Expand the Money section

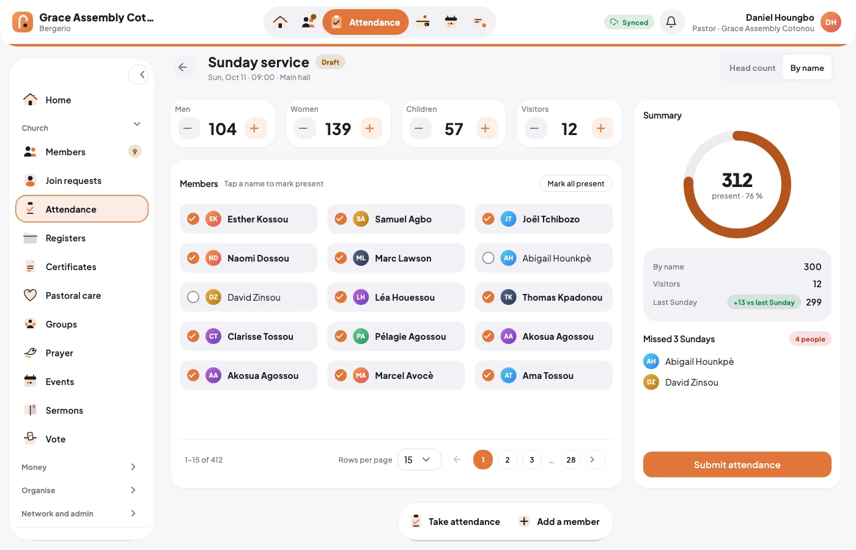[82, 467]
